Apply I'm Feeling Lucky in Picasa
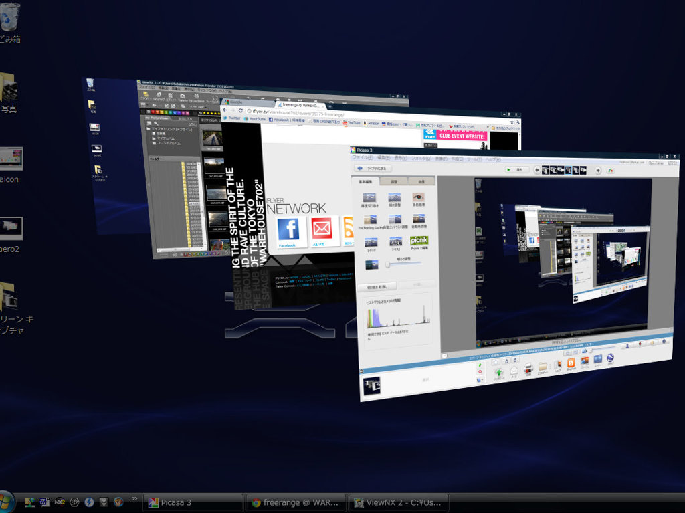The height and width of the screenshot is (513, 685). click(x=371, y=219)
